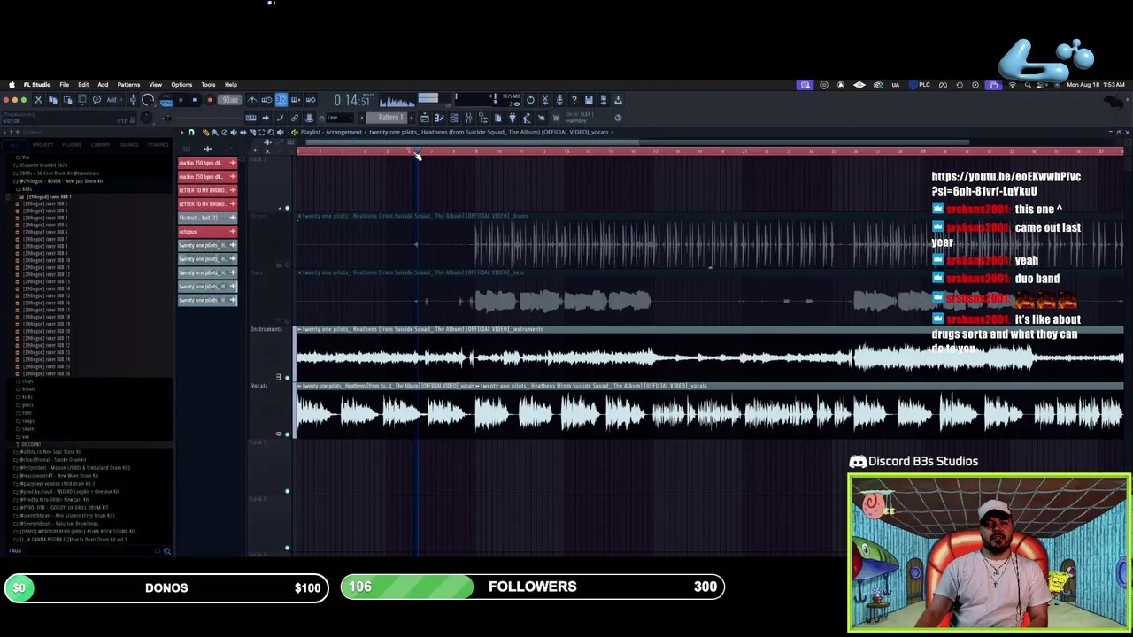Click the microphone audio recording icon

click(559, 100)
